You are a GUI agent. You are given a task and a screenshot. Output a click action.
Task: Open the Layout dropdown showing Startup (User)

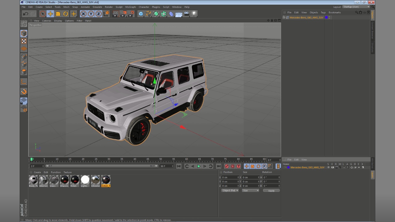click(x=356, y=7)
